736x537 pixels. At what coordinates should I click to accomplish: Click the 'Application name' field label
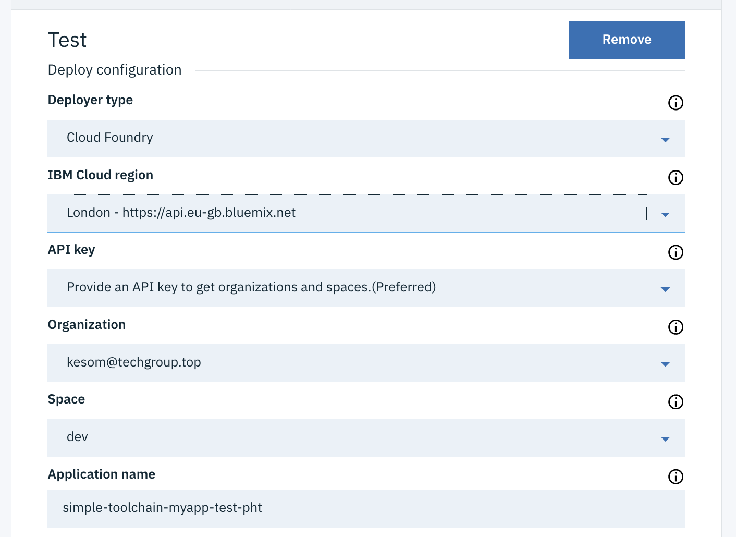click(102, 474)
